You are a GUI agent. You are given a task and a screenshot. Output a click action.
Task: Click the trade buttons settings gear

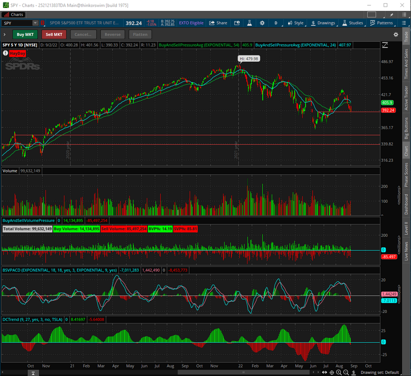(396, 34)
